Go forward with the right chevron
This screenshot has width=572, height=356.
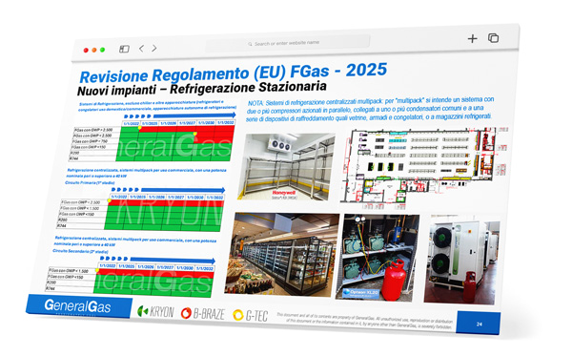[154, 48]
